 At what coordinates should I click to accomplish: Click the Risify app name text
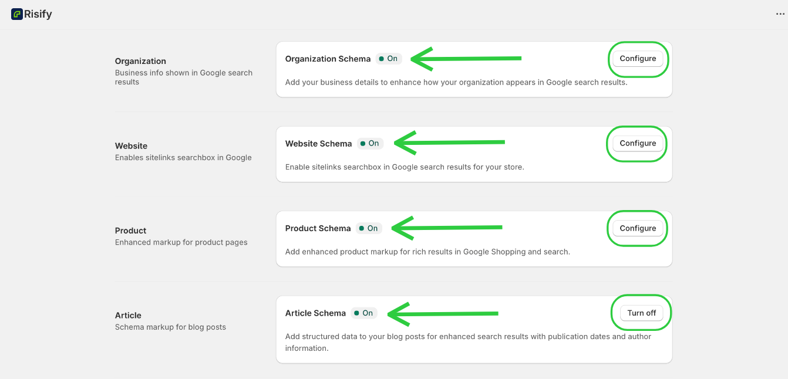(38, 15)
